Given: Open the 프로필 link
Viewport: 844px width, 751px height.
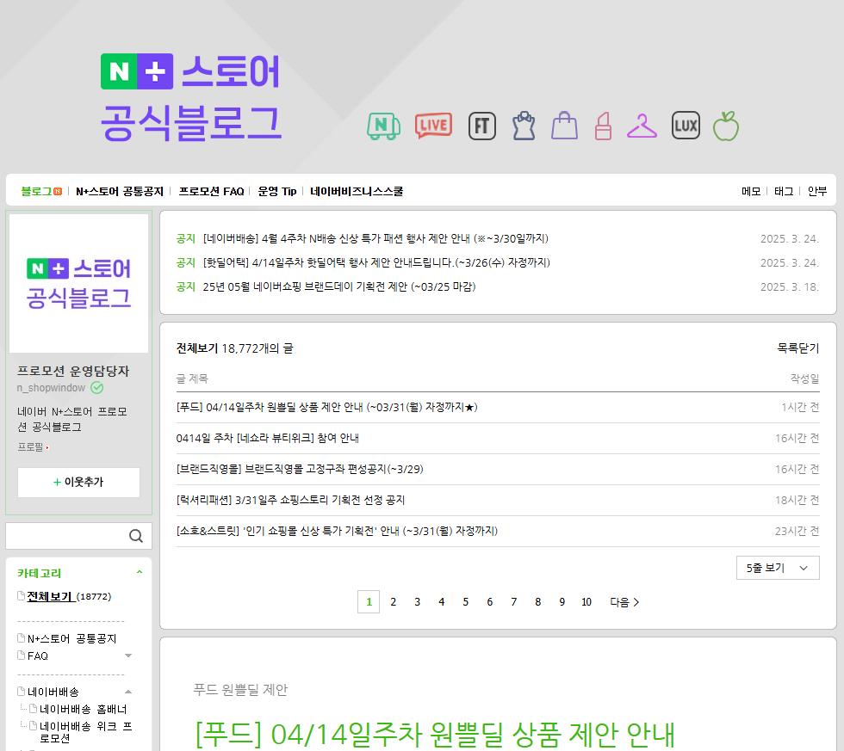Looking at the screenshot, I should tap(33, 446).
